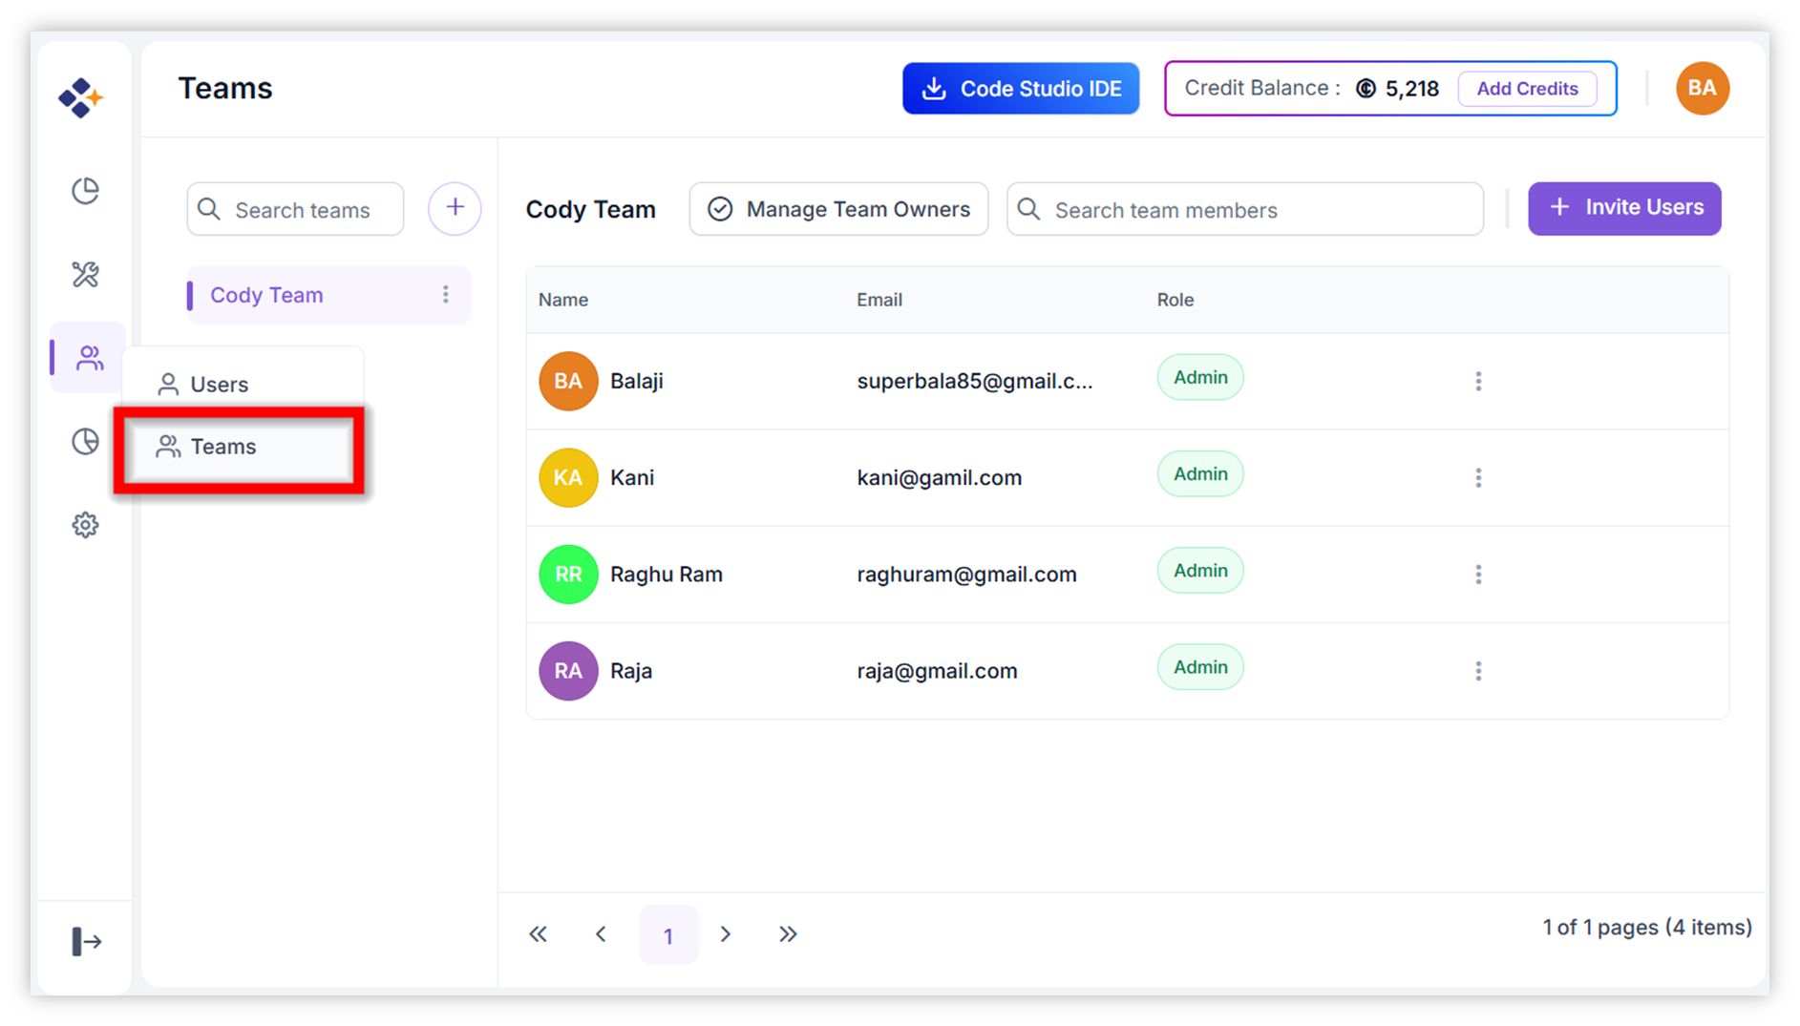
Task: Click the logout icon at sidebar bottom
Action: click(x=86, y=941)
